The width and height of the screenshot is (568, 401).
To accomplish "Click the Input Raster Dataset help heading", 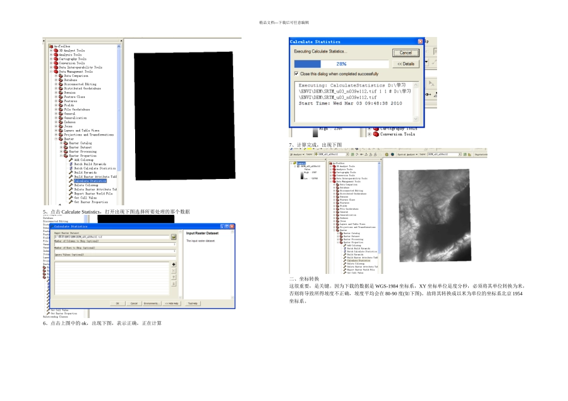I will click(202, 233).
